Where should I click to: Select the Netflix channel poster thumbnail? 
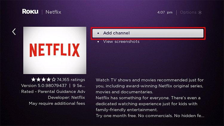[x=55, y=50]
